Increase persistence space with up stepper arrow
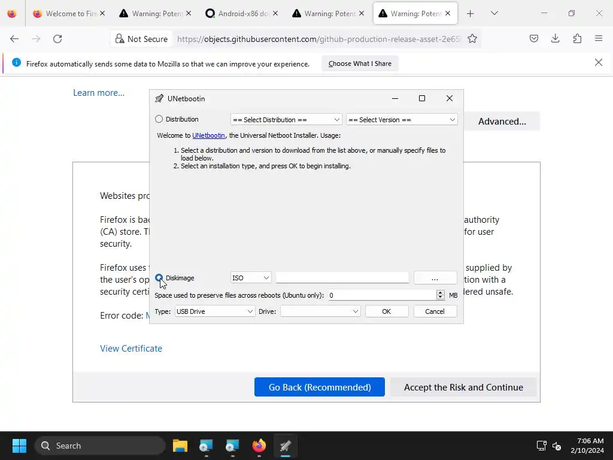 click(440, 292)
